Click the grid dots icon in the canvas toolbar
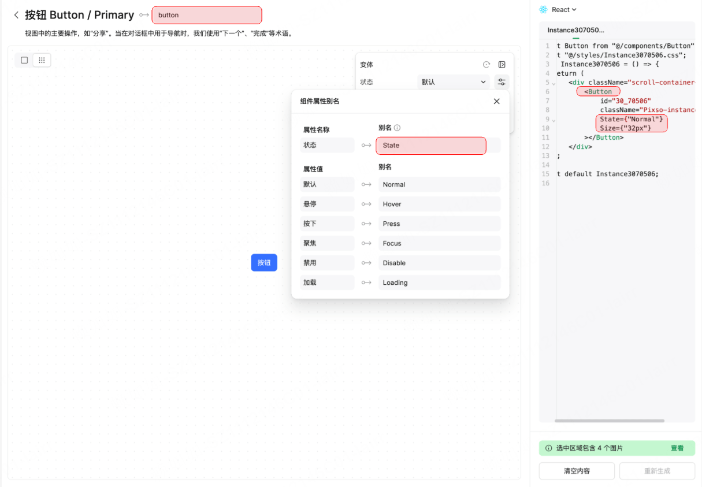Viewport: 702px width, 487px height. pos(42,60)
